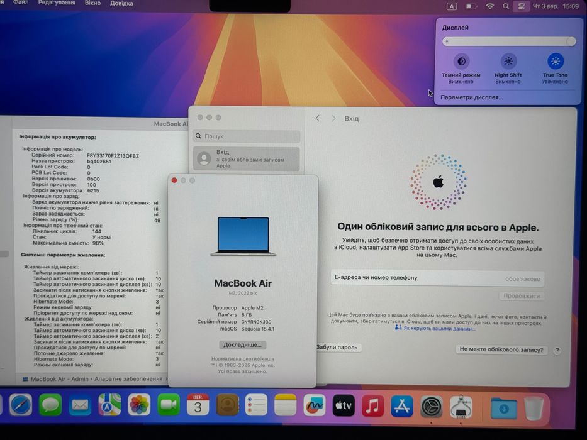Viewport: 587px width, 440px height.
Task: Go forward in System Settings
Action: tap(333, 119)
